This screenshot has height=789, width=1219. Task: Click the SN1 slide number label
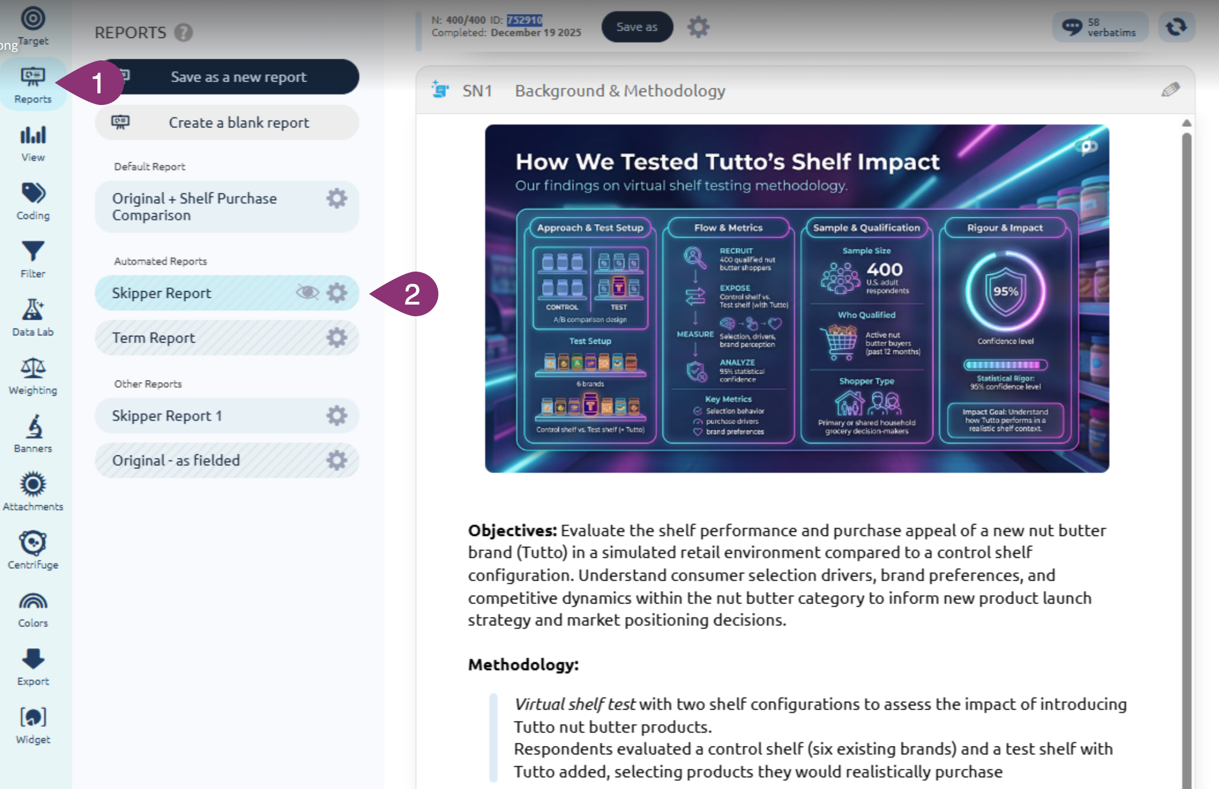[477, 91]
